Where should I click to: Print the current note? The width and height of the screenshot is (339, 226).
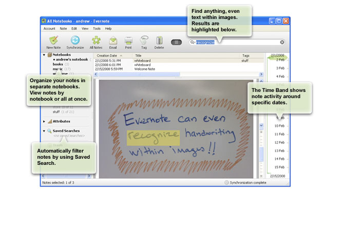click(x=129, y=40)
